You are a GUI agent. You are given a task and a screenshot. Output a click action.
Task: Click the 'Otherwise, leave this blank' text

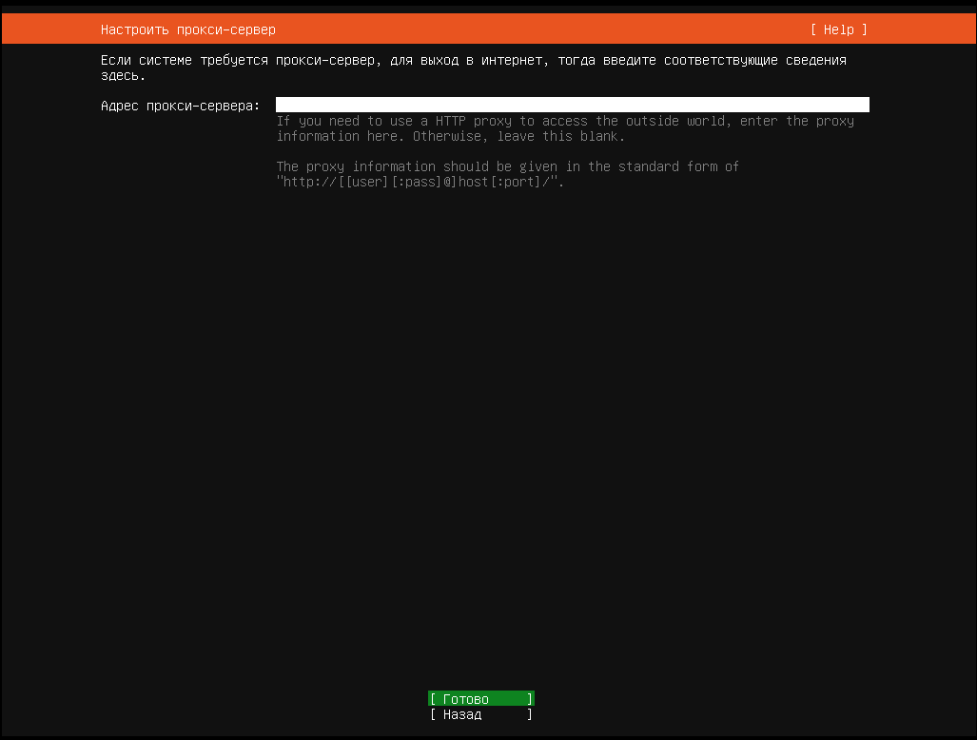pos(518,136)
